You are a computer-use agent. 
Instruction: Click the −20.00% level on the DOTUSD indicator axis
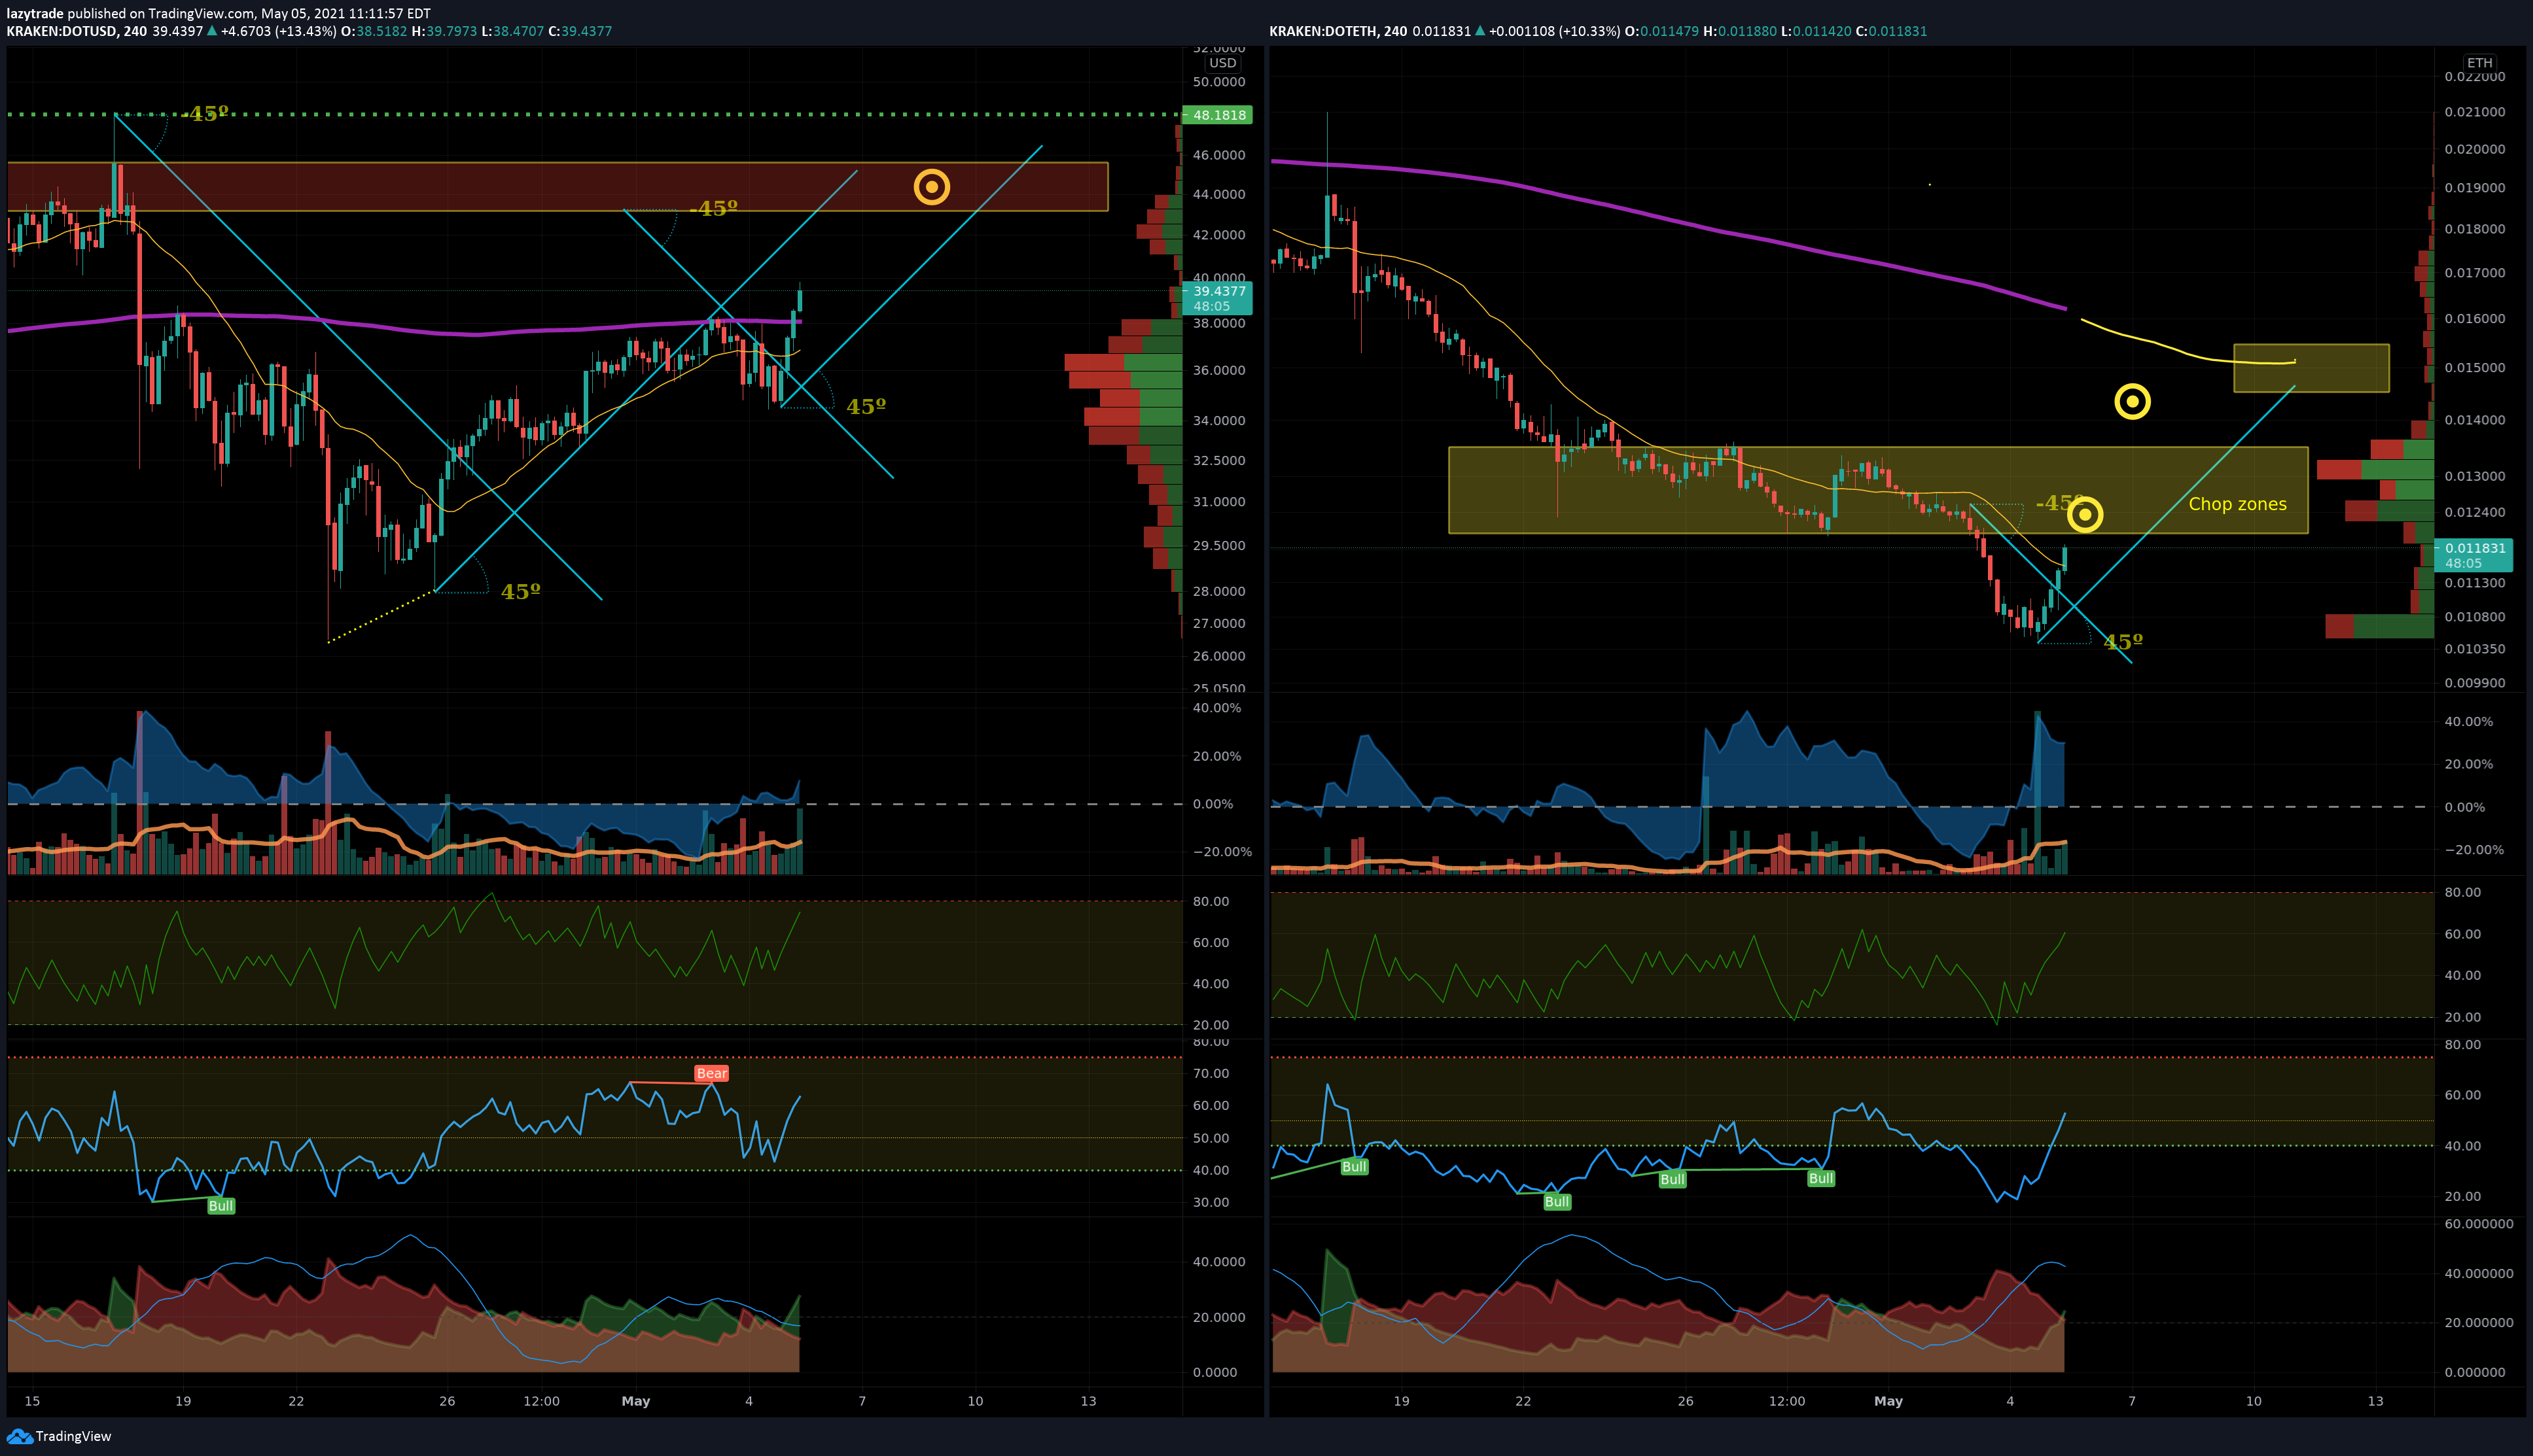tap(1222, 852)
